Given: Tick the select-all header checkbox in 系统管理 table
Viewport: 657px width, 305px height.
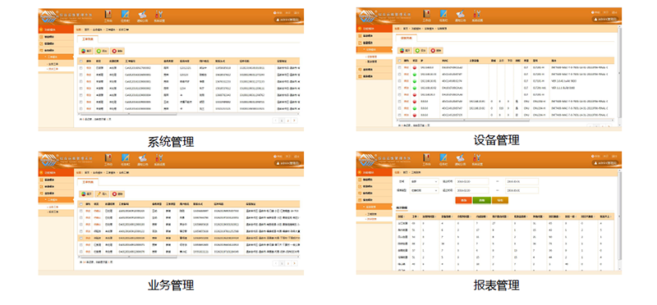Looking at the screenshot, I should [x=80, y=61].
